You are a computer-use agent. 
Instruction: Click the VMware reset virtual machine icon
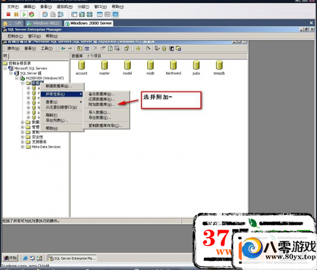31,14
